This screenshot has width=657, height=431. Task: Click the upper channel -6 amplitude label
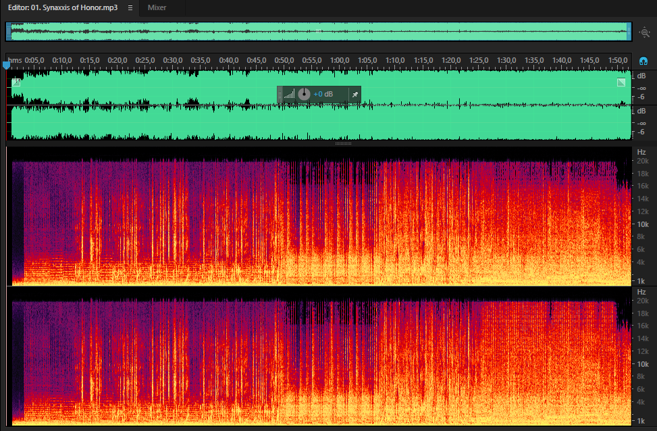641,97
